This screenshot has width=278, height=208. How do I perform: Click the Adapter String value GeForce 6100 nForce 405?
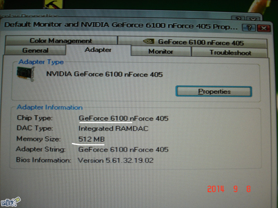pyautogui.click(x=123, y=150)
